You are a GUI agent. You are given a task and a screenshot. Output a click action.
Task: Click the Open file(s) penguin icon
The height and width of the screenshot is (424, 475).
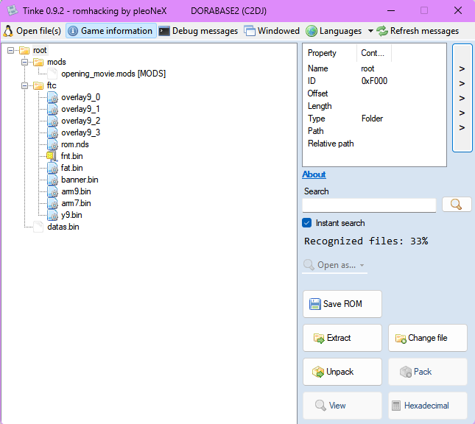pos(8,31)
